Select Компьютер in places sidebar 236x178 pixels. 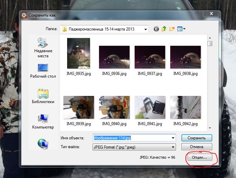pos(43,121)
